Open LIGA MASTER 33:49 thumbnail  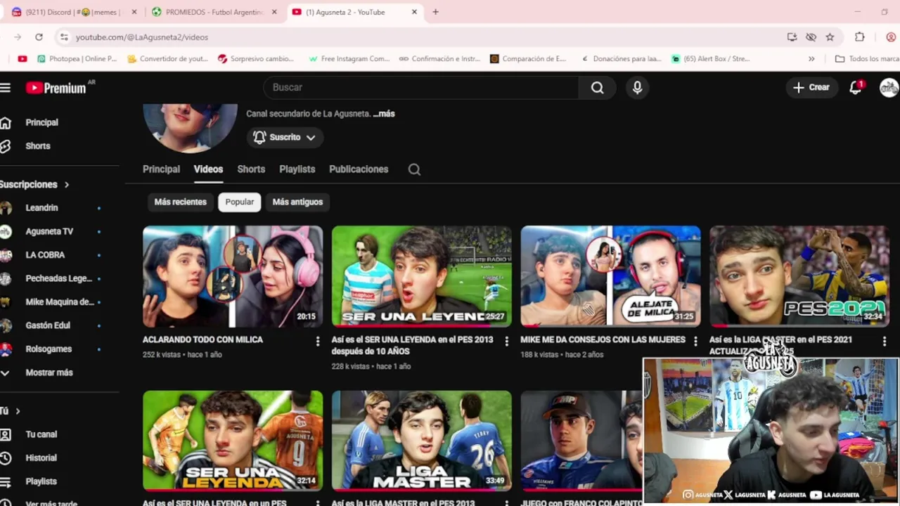(422, 440)
